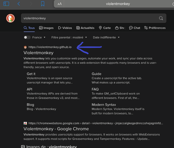The image size is (174, 148).
Task: Open the Violentmonkey result title link
Action: (x=38, y=53)
